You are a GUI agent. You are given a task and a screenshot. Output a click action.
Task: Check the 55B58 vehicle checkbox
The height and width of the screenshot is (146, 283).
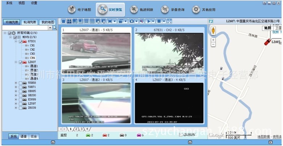coord(20,83)
